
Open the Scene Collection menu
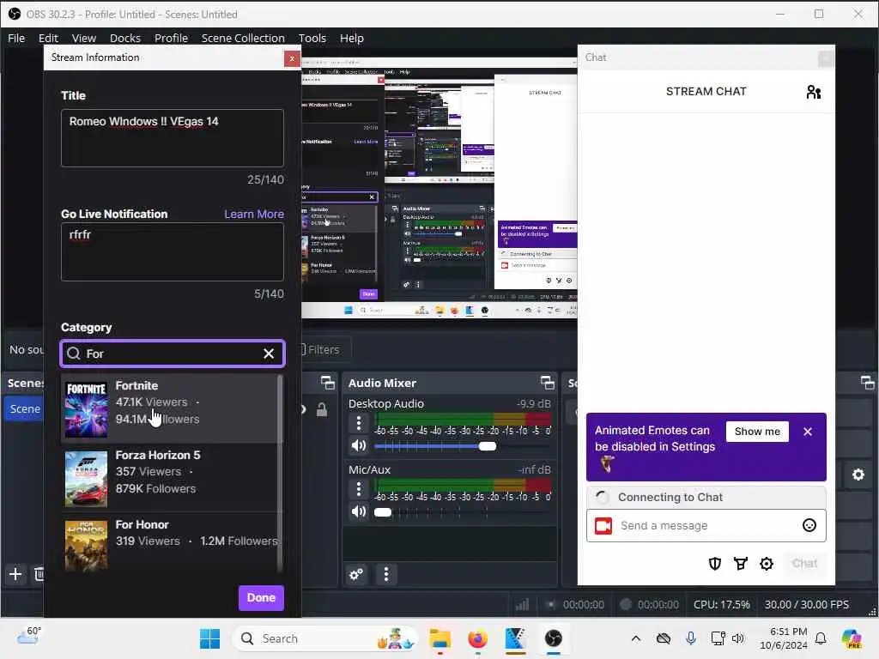click(x=243, y=38)
